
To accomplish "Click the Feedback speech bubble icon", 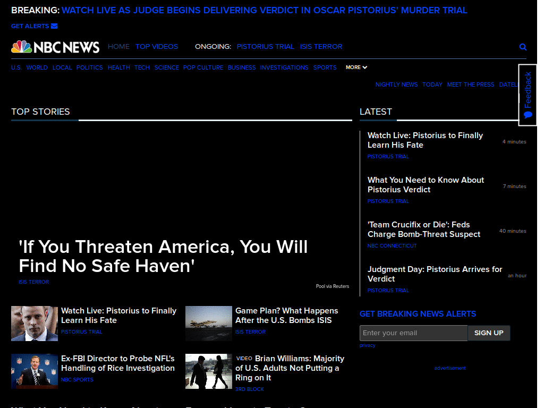I will tap(528, 115).
